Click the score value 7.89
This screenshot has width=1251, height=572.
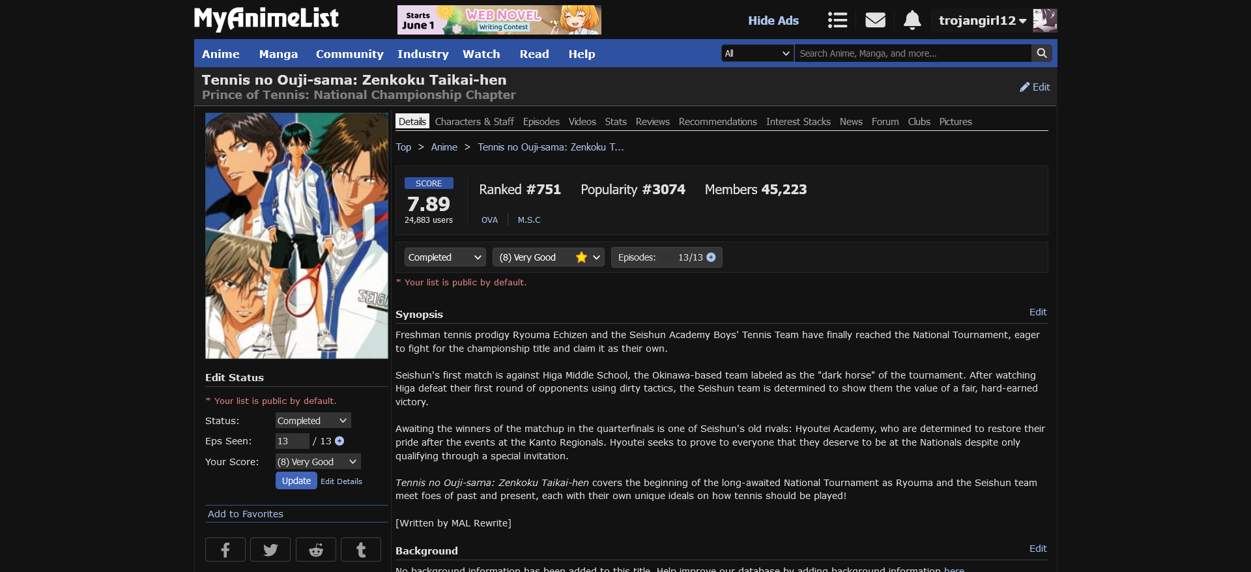point(429,204)
